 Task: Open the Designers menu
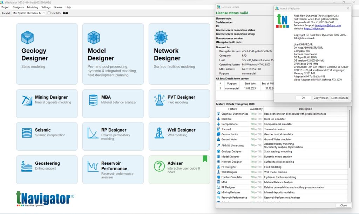tap(18, 7)
